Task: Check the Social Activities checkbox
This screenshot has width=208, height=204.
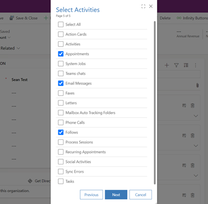Action: coord(61,162)
